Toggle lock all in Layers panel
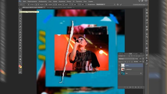Viewport: 167px width, 94px height. click(x=132, y=62)
